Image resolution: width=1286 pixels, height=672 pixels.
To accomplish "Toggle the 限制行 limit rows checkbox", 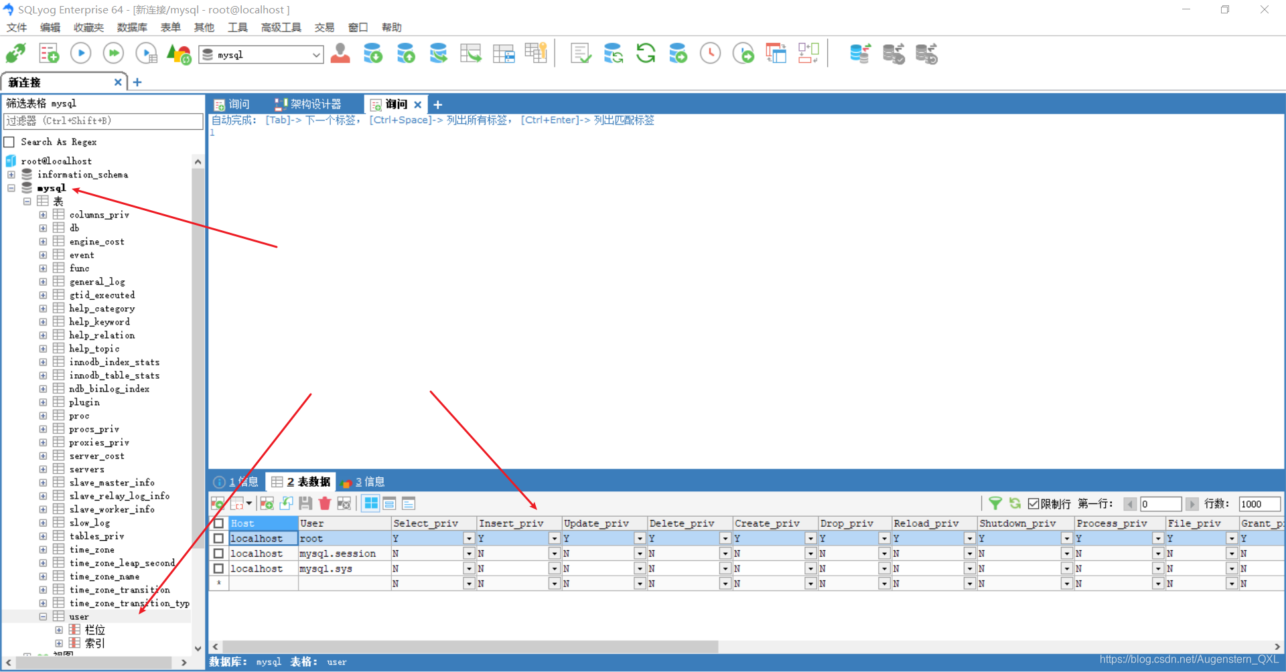I will (x=1033, y=503).
